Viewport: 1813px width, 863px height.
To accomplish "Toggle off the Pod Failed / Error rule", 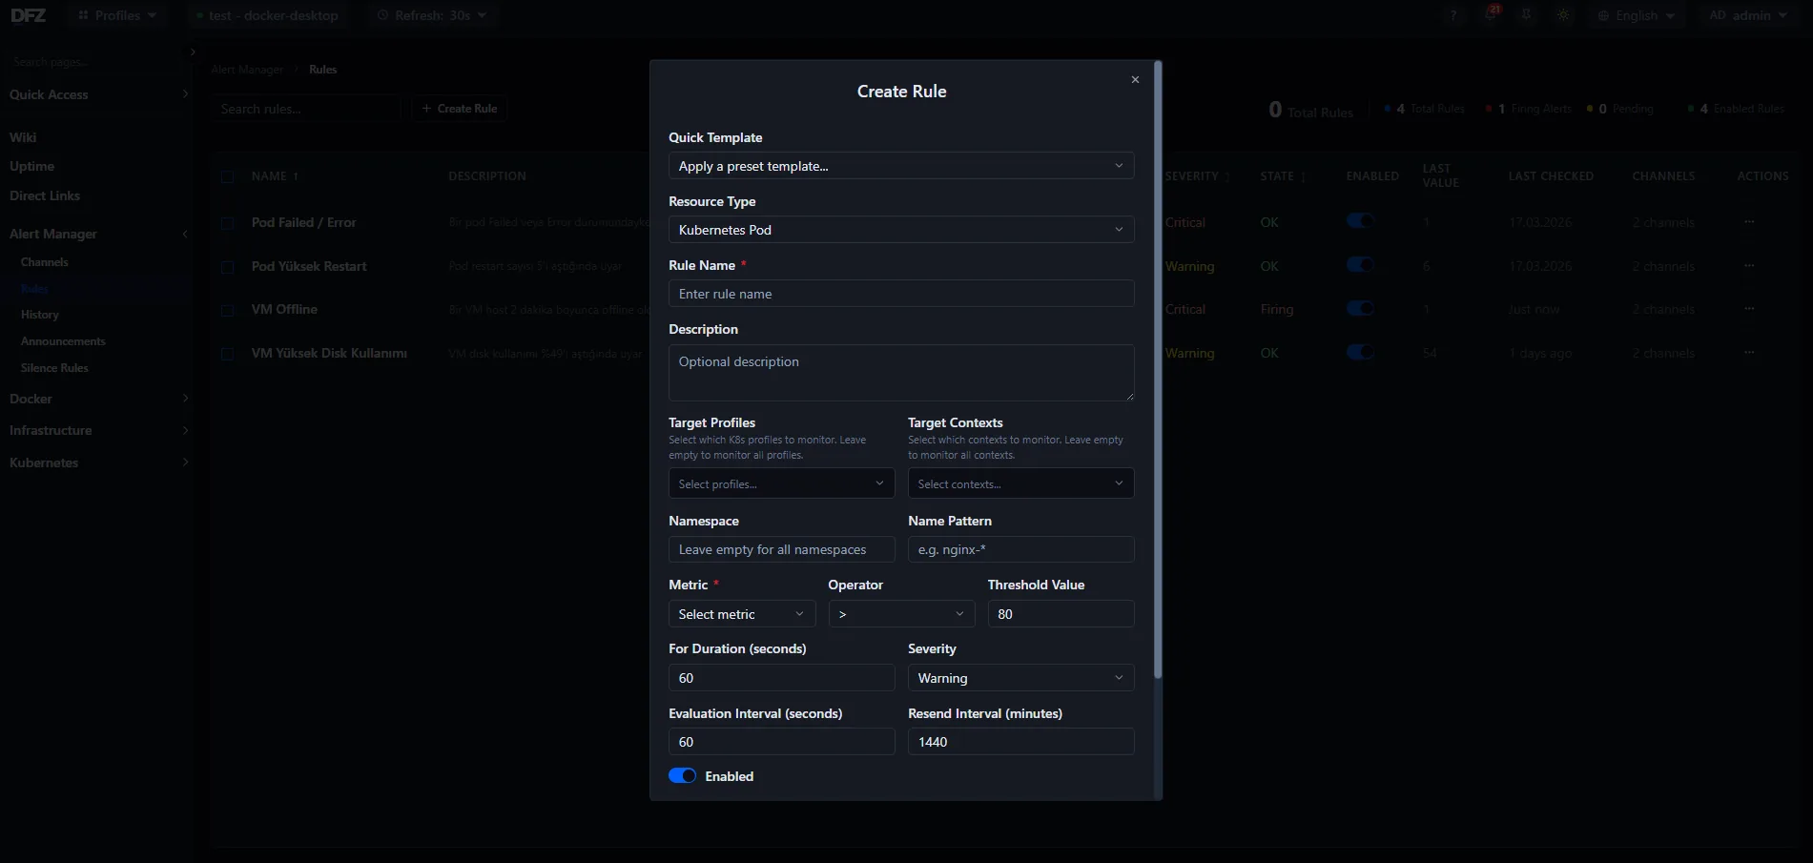I will (1360, 220).
